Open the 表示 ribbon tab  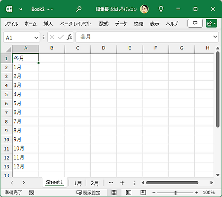pos(154,24)
